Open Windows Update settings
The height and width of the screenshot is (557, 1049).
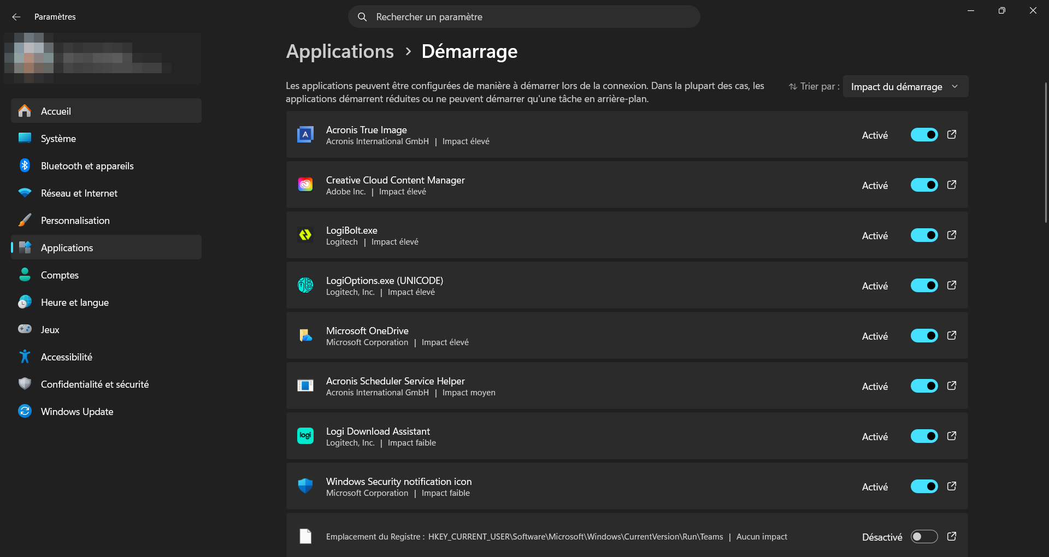point(106,411)
